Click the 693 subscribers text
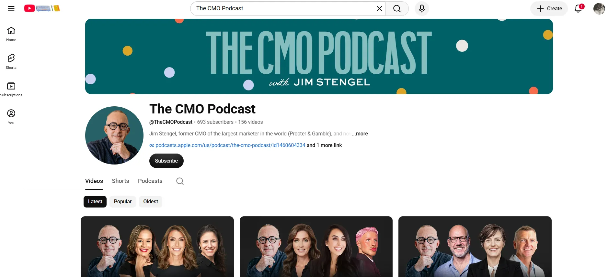 coord(215,122)
